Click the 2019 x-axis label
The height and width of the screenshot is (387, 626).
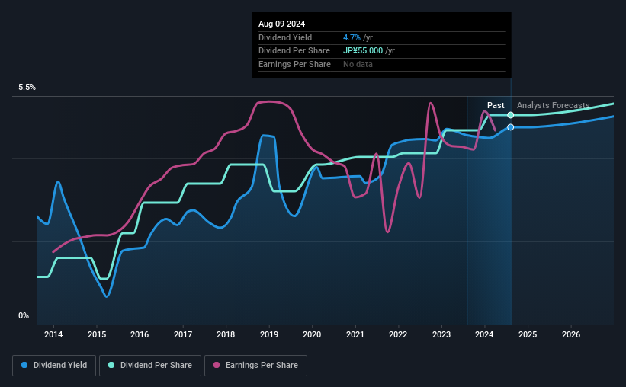coord(269,334)
